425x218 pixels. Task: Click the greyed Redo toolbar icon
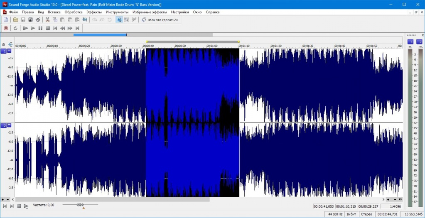[x=102, y=20]
